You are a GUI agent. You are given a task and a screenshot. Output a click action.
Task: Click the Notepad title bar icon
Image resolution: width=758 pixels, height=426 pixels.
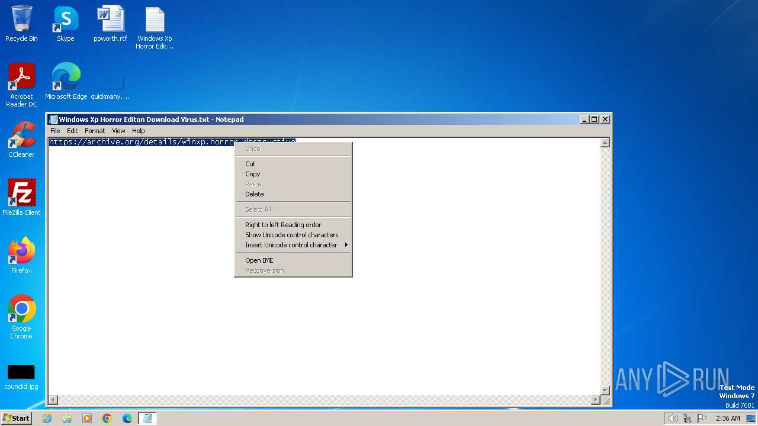53,120
